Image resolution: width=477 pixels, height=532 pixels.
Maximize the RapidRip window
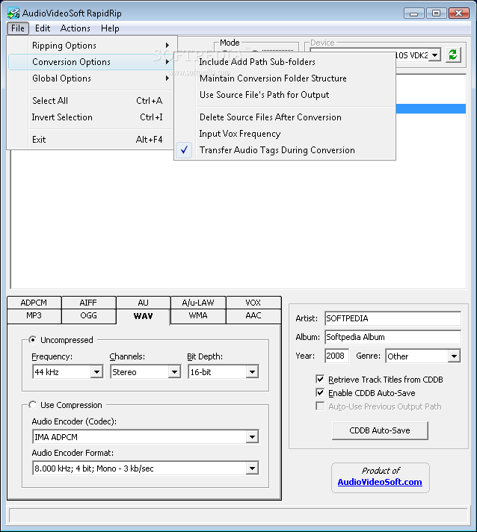(x=436, y=13)
